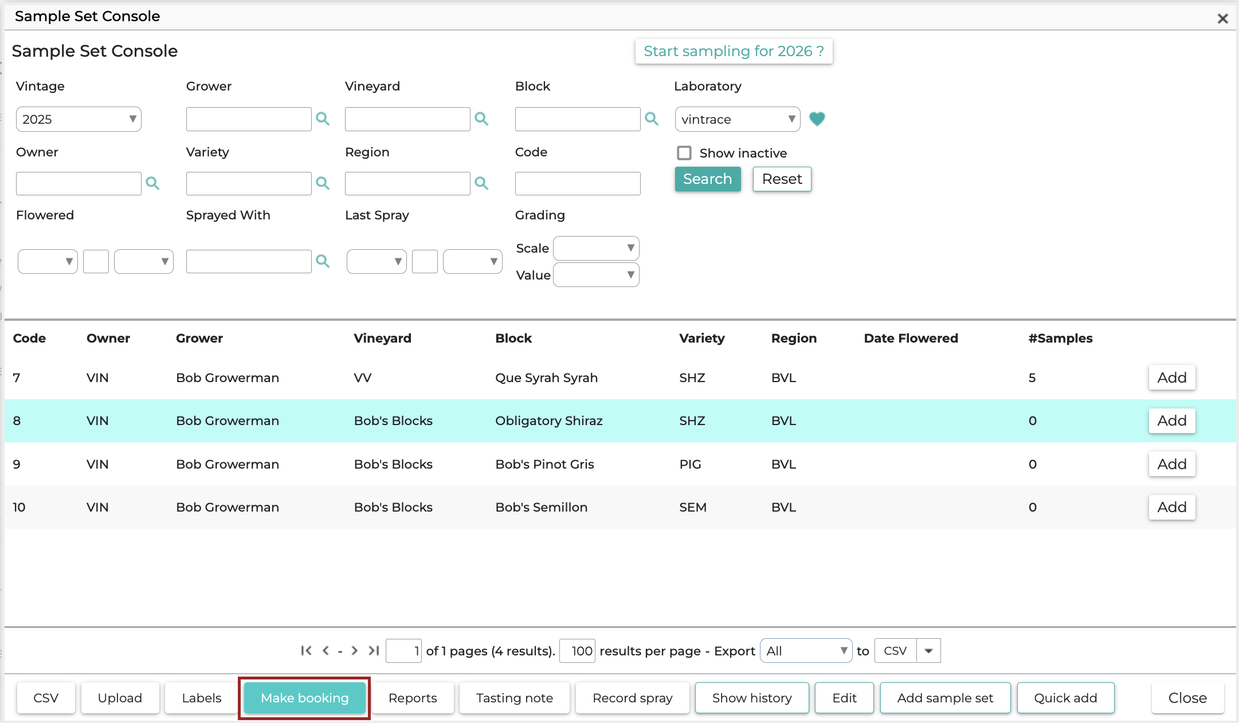
Task: Sort by the Vineyard column header
Action: pos(382,338)
